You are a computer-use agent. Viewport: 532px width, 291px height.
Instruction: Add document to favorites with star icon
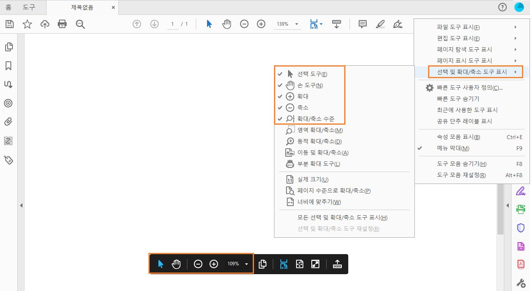[x=27, y=24]
